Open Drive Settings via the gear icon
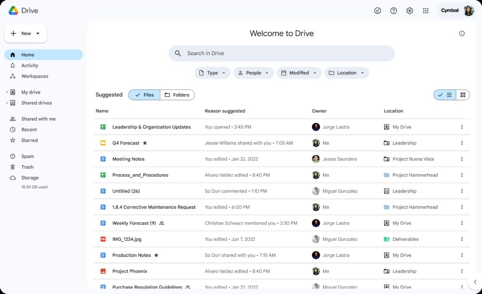The height and width of the screenshot is (294, 482). pos(409,10)
